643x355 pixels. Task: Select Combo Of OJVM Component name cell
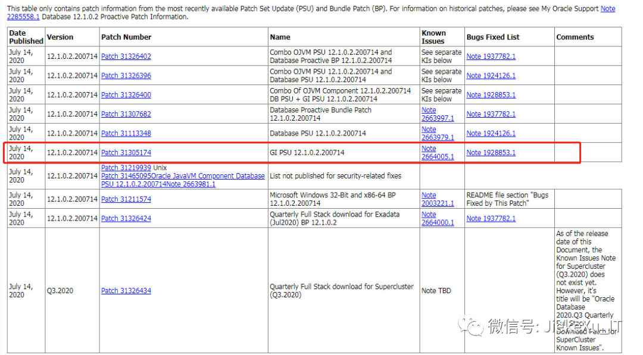tap(344, 95)
